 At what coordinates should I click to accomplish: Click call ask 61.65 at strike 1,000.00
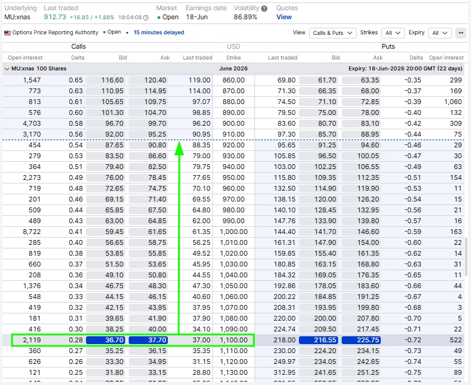[x=149, y=232]
